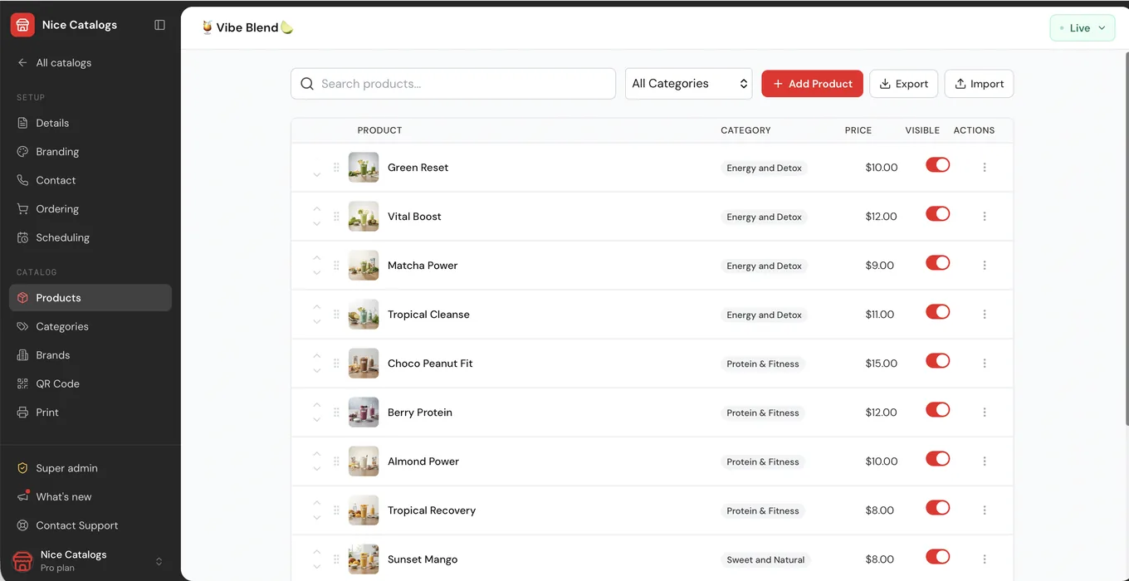The width and height of the screenshot is (1129, 581).
Task: Open the All Categories filter dropdown
Action: tap(688, 84)
